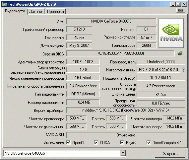Click the 1024 МБ memory size value

pos(83,102)
